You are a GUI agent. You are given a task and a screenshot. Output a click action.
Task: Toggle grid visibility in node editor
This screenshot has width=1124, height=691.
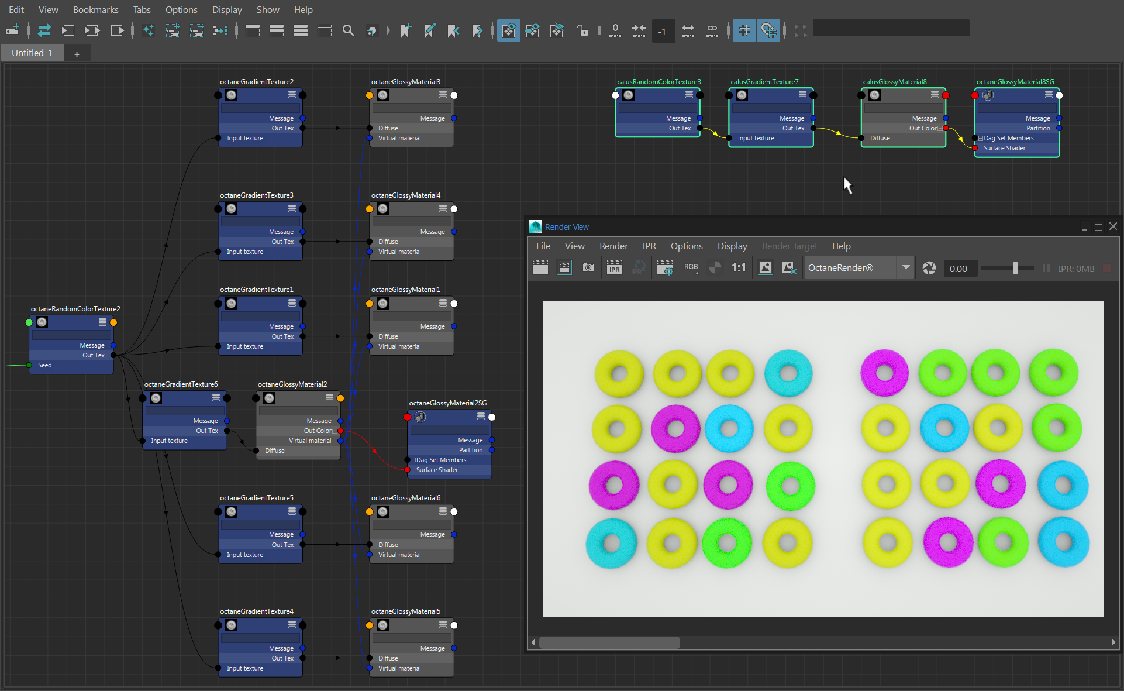point(744,30)
